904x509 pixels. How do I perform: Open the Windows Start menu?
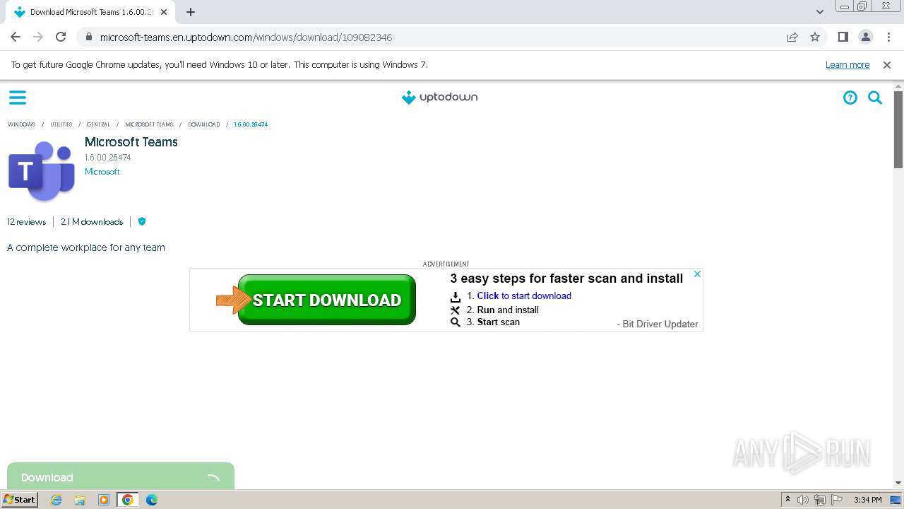[20, 499]
